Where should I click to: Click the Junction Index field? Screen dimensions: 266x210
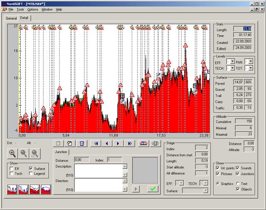coord(114,160)
